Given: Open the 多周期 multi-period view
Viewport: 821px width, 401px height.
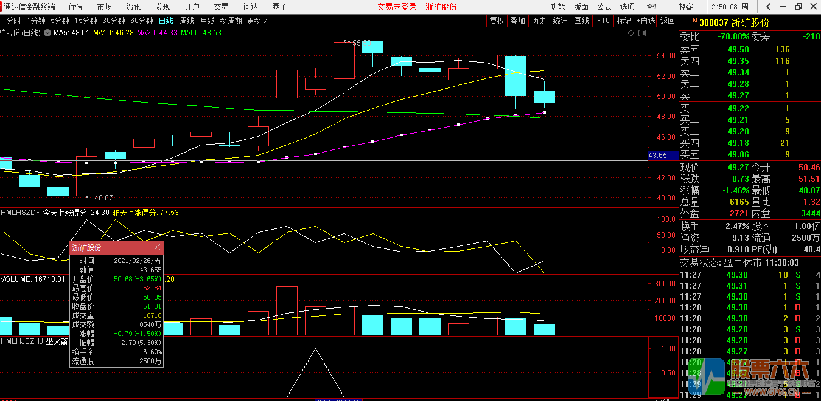Looking at the screenshot, I should [x=231, y=21].
